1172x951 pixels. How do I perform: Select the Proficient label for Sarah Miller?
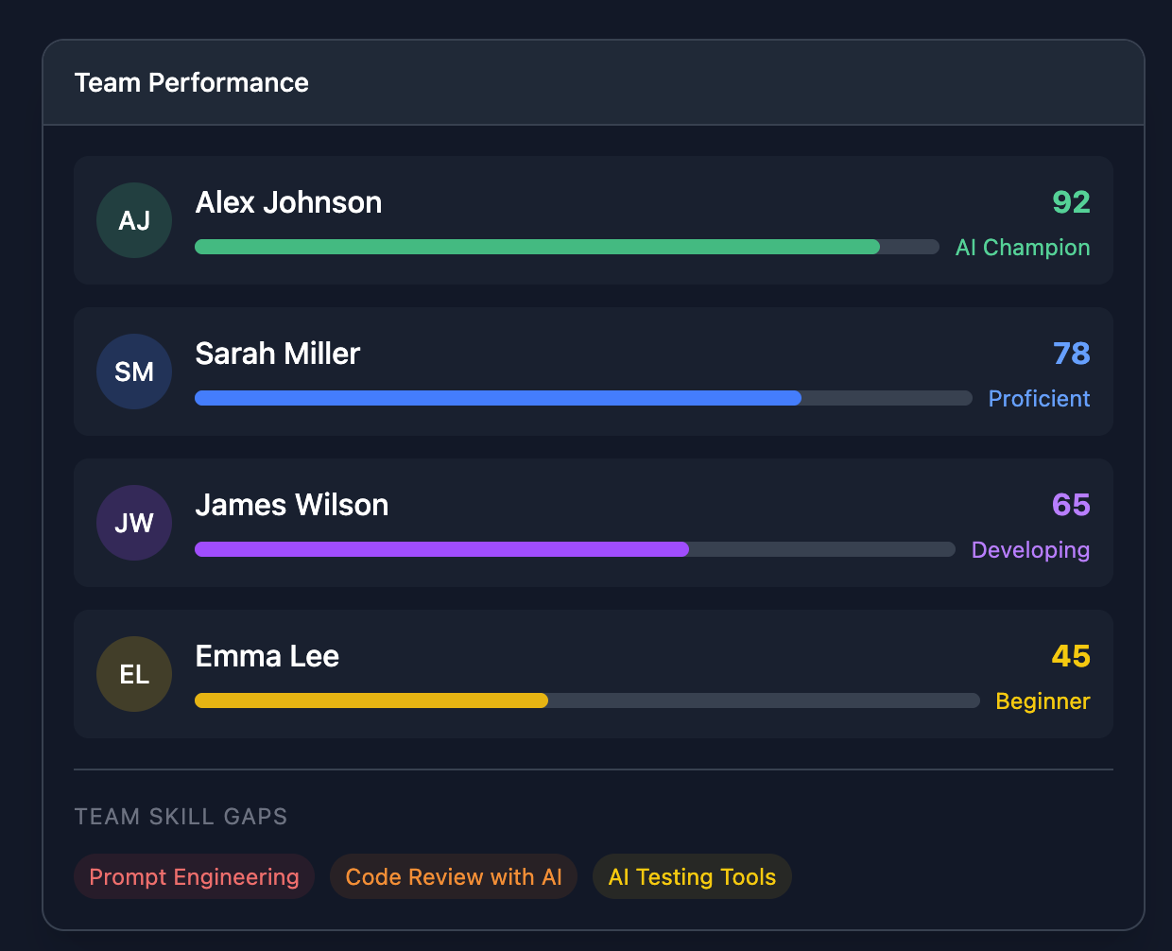[1039, 398]
